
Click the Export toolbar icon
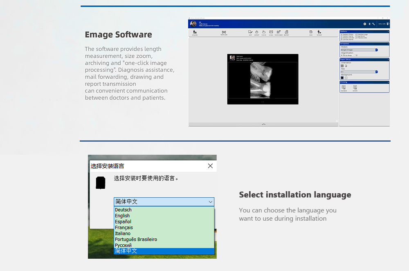(x=257, y=32)
